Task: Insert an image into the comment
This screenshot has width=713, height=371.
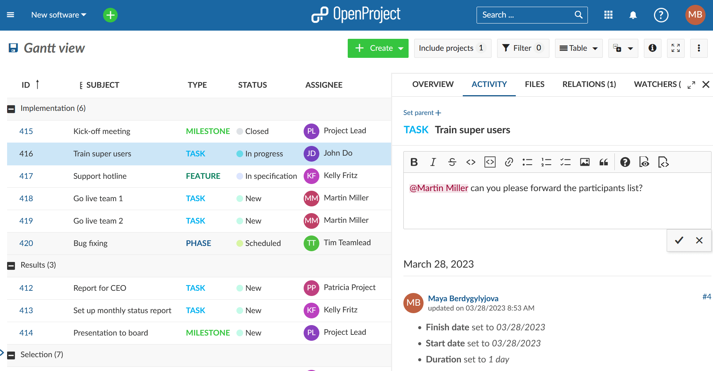Action: pos(585,162)
